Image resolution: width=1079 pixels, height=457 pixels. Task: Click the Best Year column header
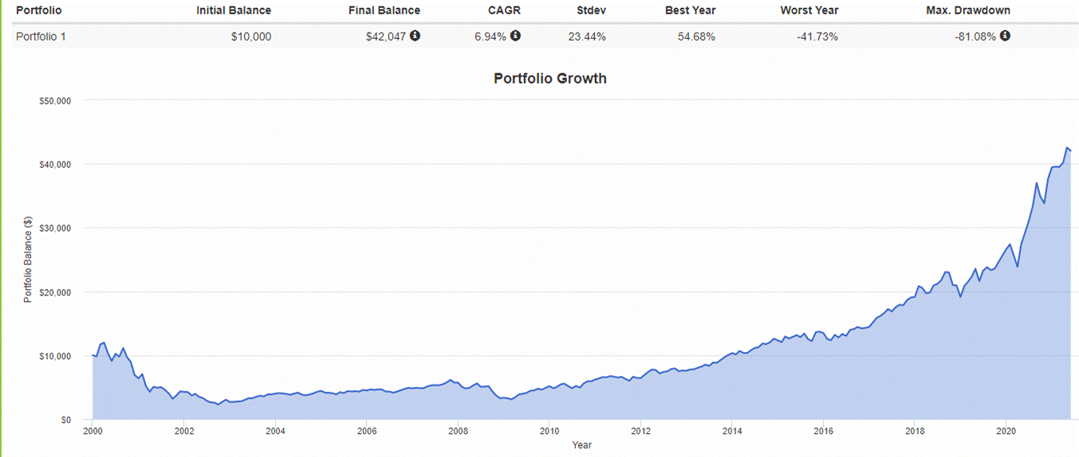[690, 11]
